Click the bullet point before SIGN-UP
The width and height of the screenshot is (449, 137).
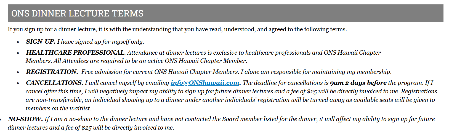pos(18,42)
